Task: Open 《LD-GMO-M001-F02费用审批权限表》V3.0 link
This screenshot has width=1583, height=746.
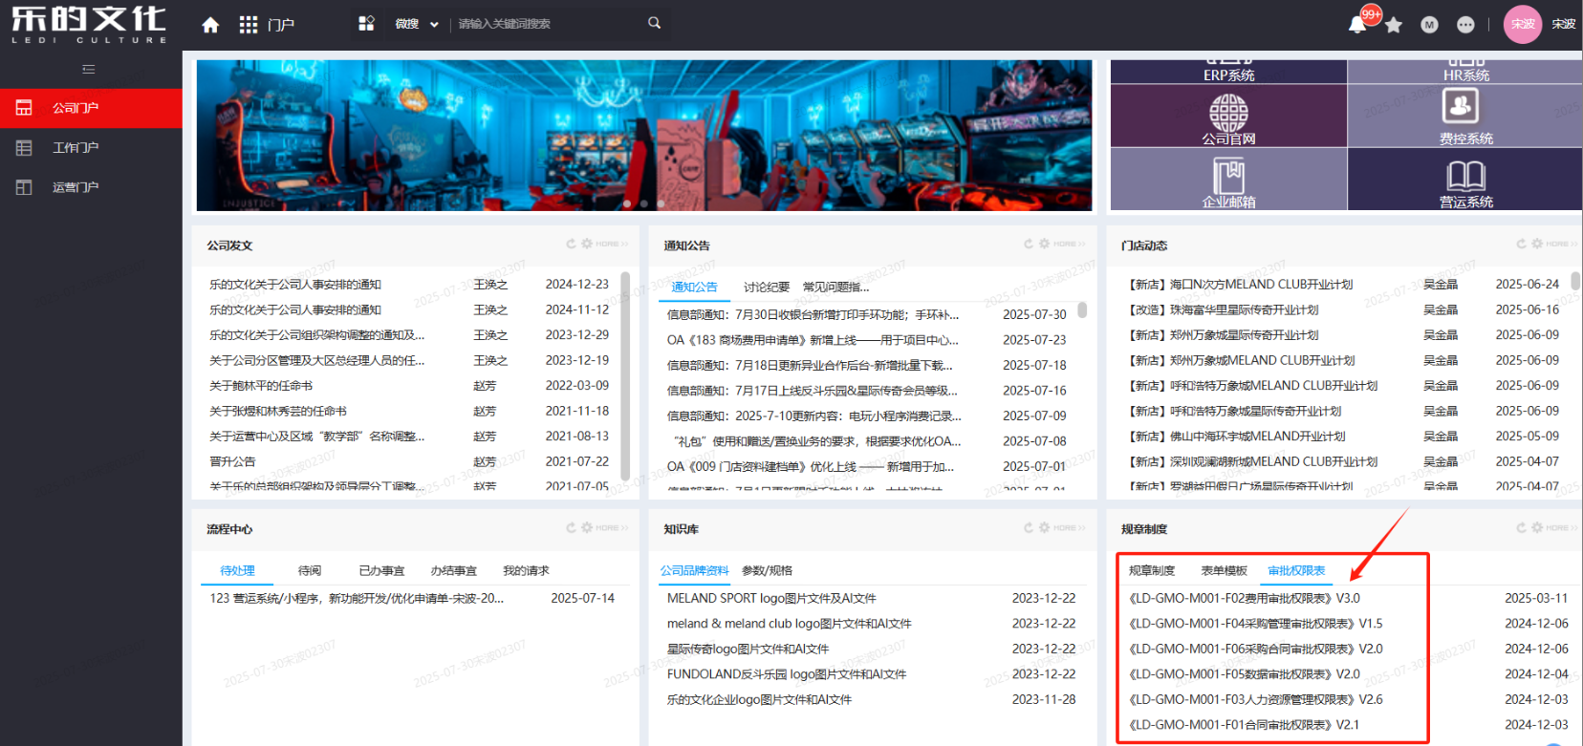Action: point(1244,598)
